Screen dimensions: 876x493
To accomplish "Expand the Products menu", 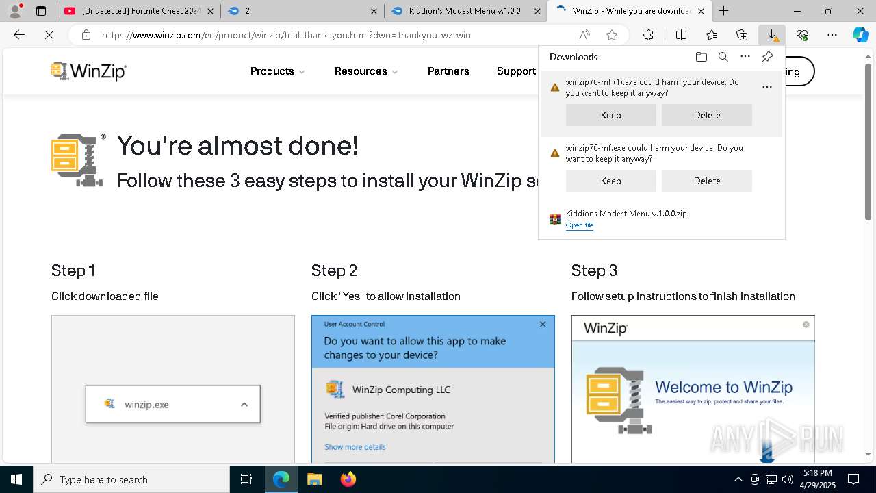I will pos(277,71).
